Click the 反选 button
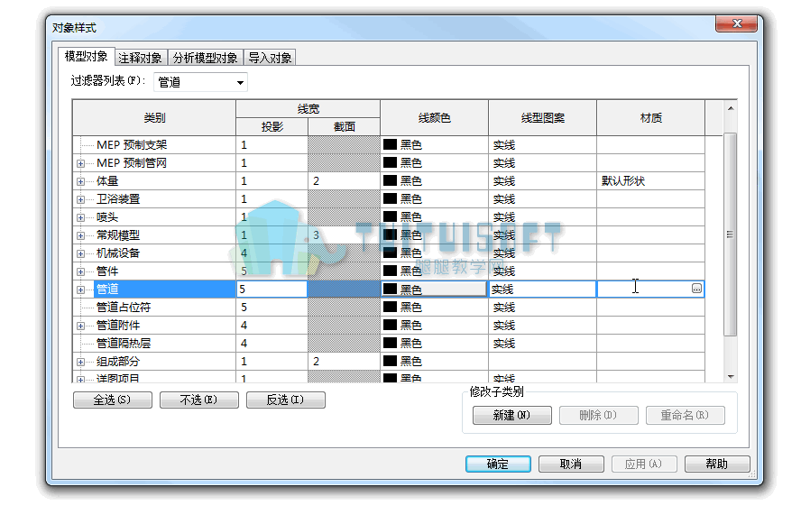Viewport: 801px width, 524px height. point(286,400)
